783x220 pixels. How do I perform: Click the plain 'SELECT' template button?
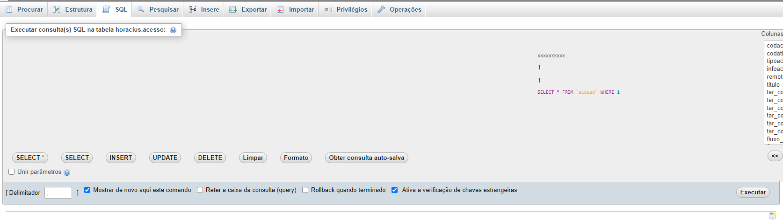click(x=77, y=158)
